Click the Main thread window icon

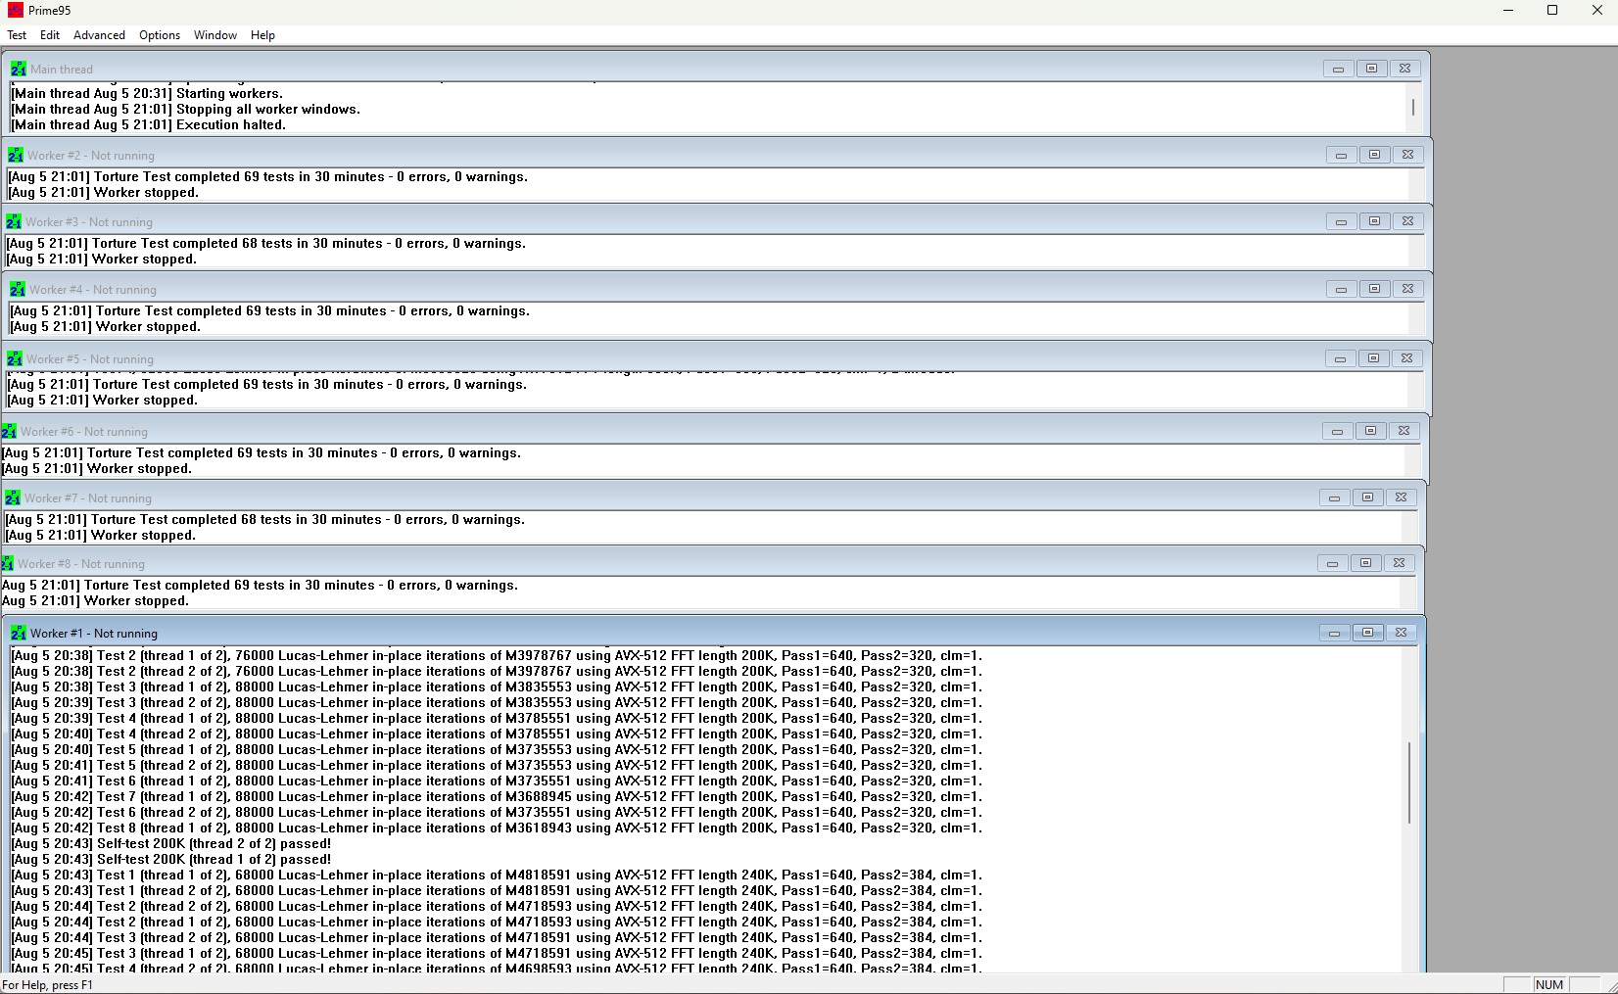19,69
